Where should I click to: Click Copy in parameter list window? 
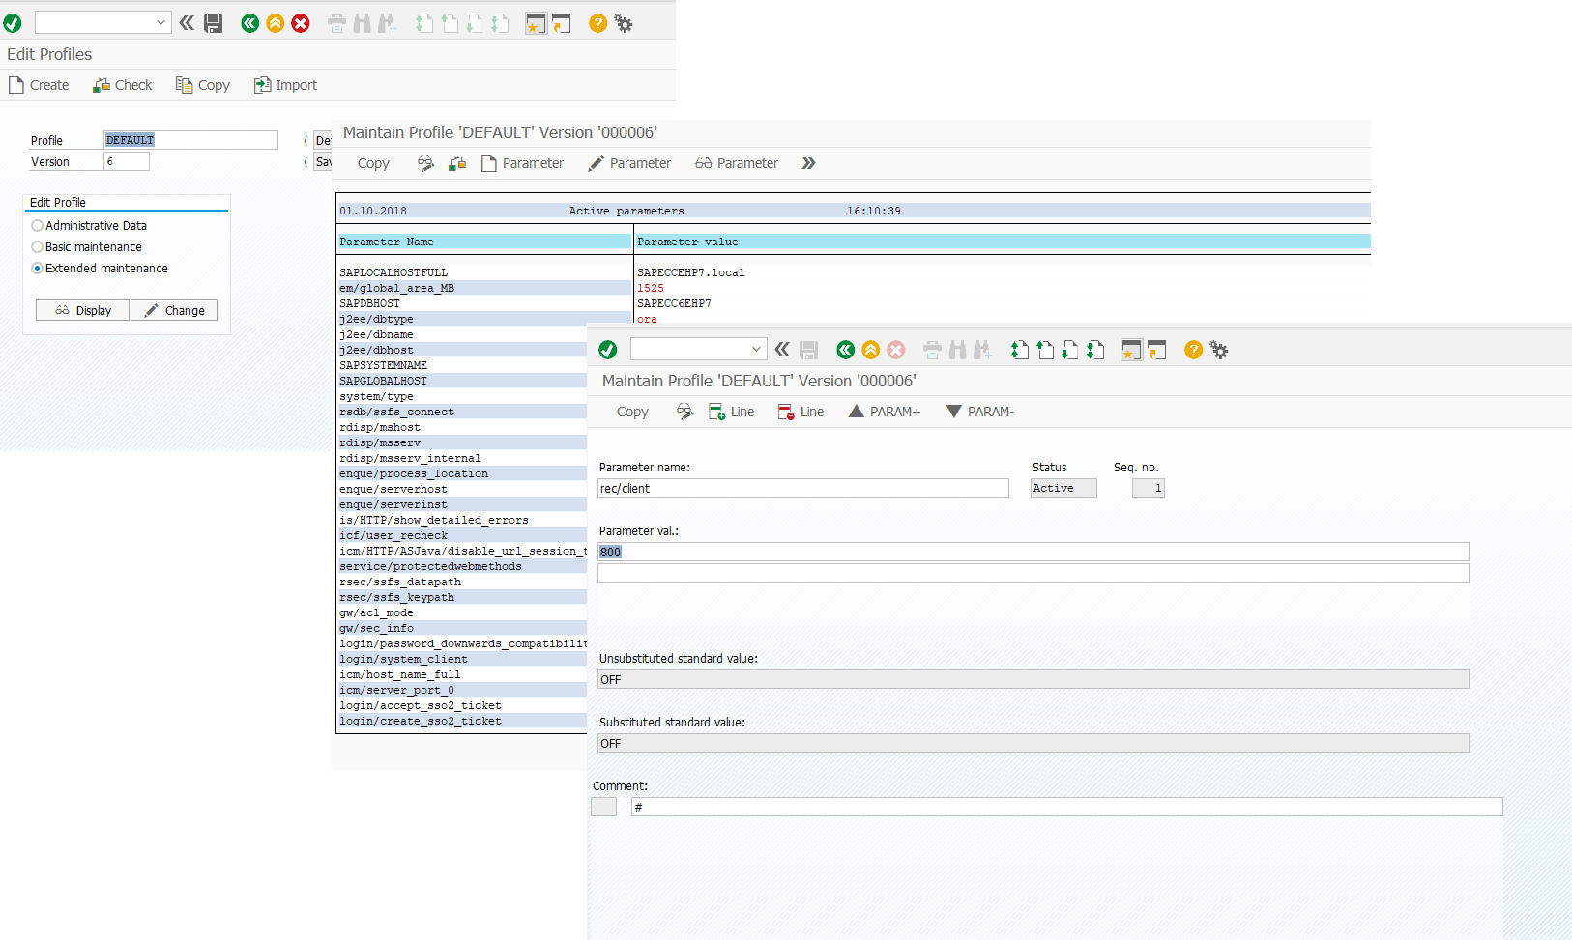coord(373,163)
